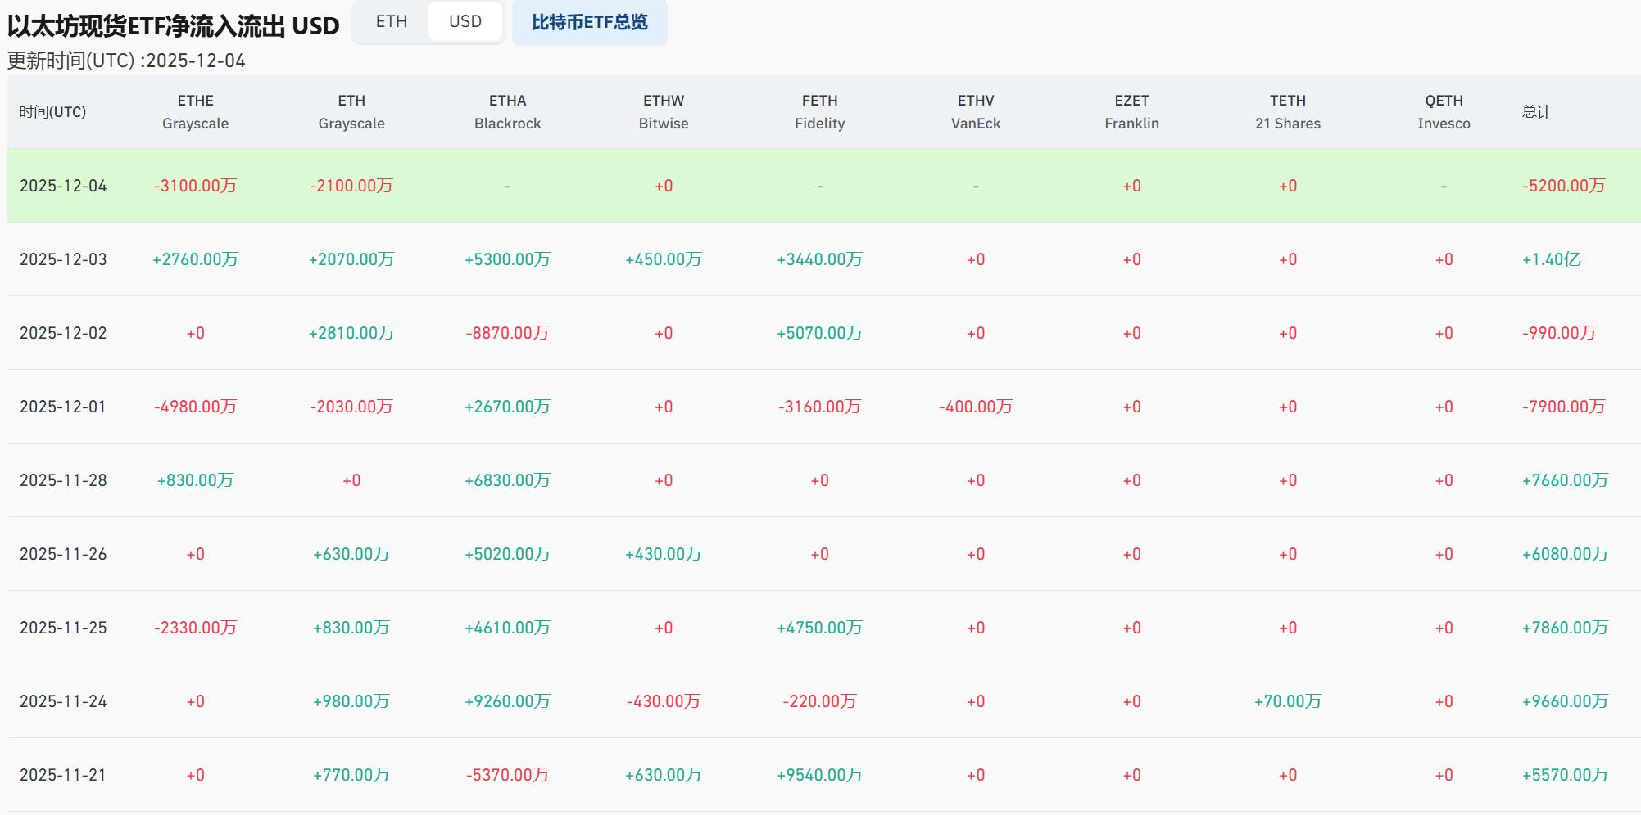Click the TETH 21 Shares column header
Image resolution: width=1641 pixels, height=815 pixels.
pyautogui.click(x=1288, y=112)
